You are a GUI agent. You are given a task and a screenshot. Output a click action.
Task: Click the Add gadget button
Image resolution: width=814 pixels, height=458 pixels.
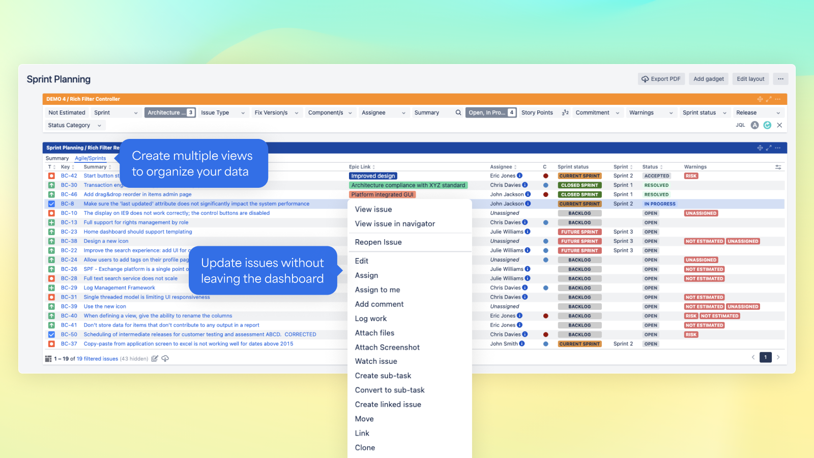coord(708,78)
